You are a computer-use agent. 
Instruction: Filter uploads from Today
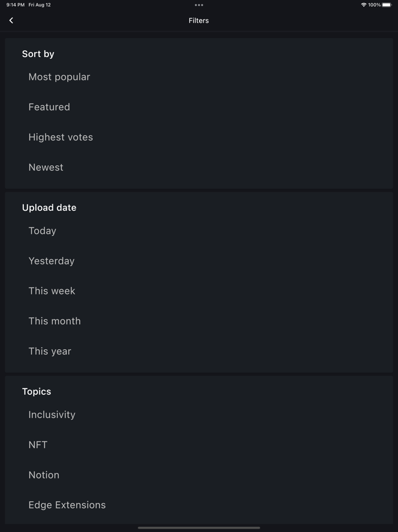click(x=42, y=231)
